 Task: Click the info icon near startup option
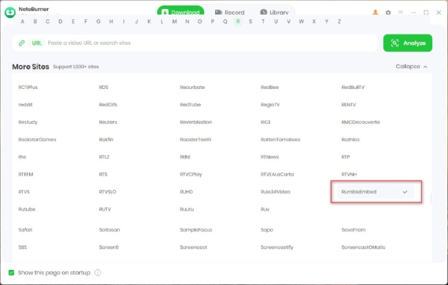pos(98,273)
